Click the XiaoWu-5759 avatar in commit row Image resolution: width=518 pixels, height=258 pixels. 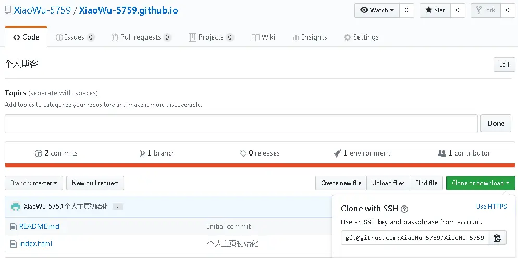coord(15,207)
